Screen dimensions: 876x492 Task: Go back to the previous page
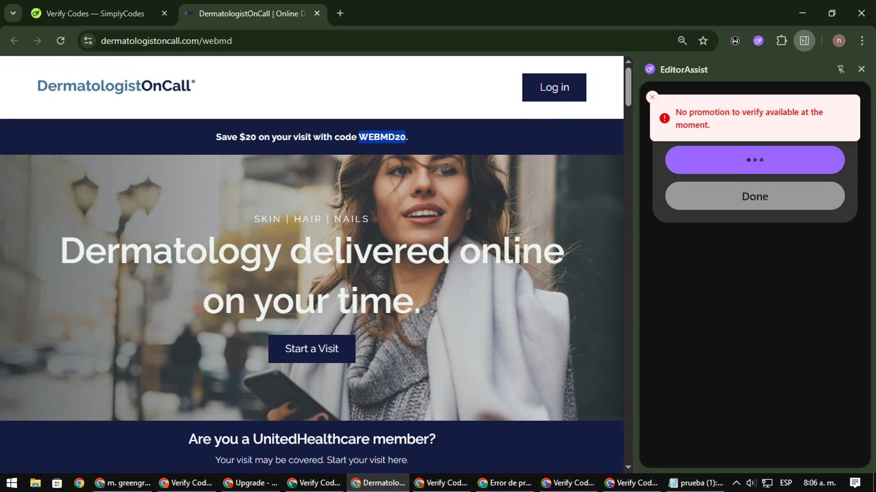15,40
